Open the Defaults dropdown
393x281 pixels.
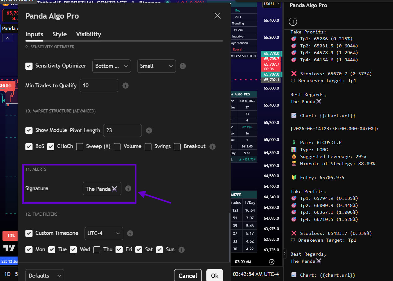pyautogui.click(x=45, y=275)
